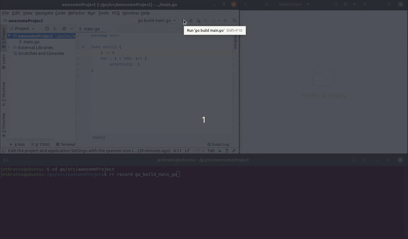Viewport: 408px width, 239px height.
Task: Collapse all nodes in the Project tree
Action: pos(55,29)
